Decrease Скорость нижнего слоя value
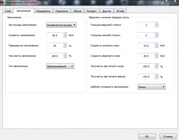Image resolution: width=179 pixels, height=140 pixels. click(157, 47)
